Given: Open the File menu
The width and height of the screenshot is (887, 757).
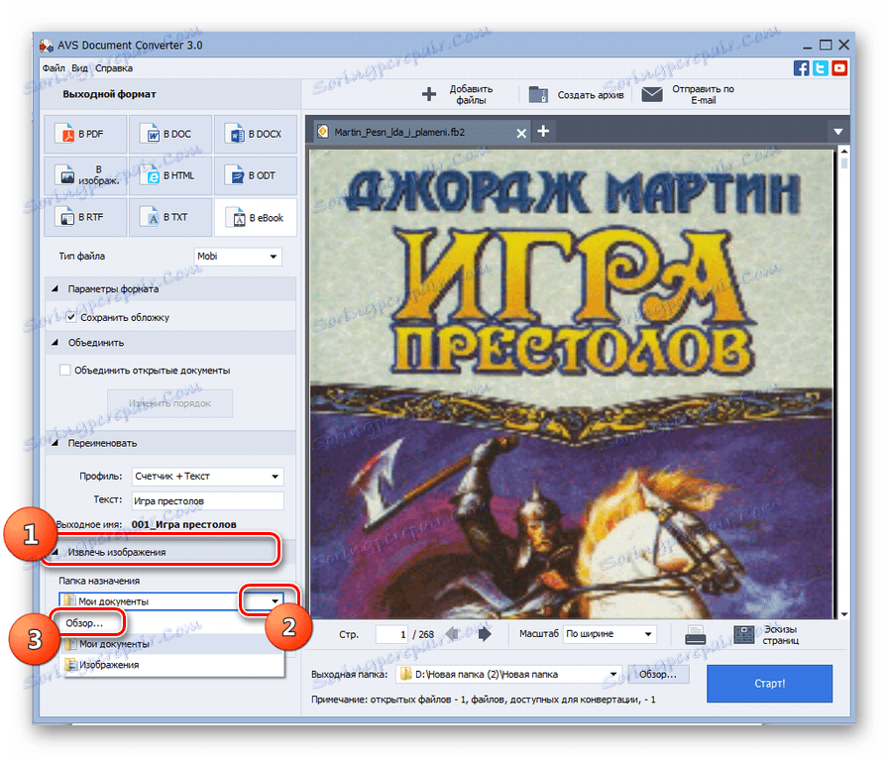Looking at the screenshot, I should click(54, 68).
